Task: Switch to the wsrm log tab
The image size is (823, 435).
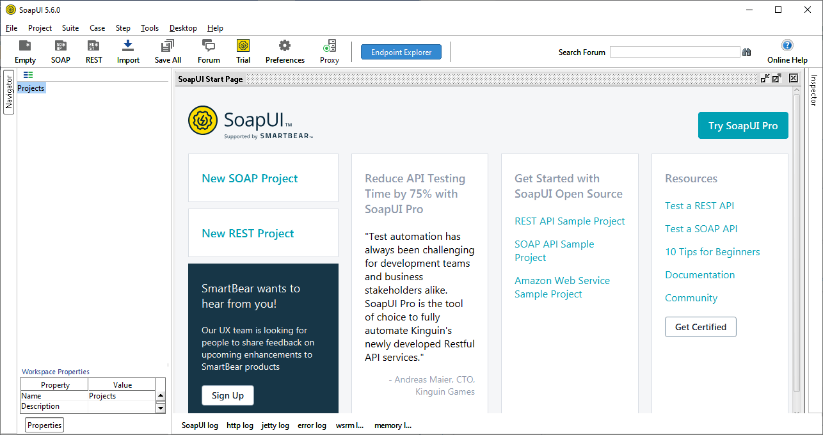Action: (x=349, y=425)
